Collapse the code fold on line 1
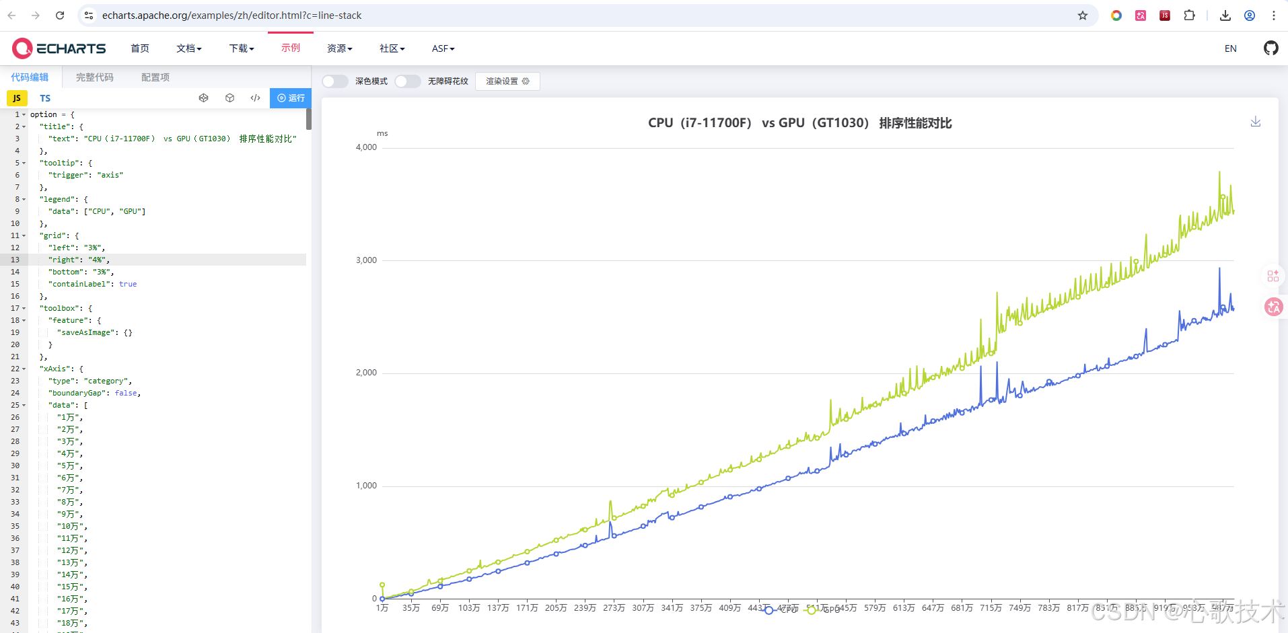The width and height of the screenshot is (1288, 633). [x=24, y=114]
